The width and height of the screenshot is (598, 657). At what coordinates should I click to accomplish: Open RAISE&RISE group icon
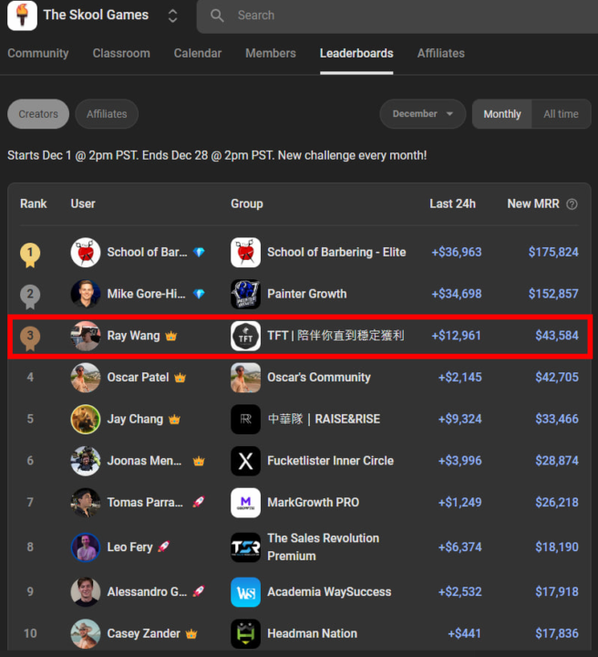[245, 419]
